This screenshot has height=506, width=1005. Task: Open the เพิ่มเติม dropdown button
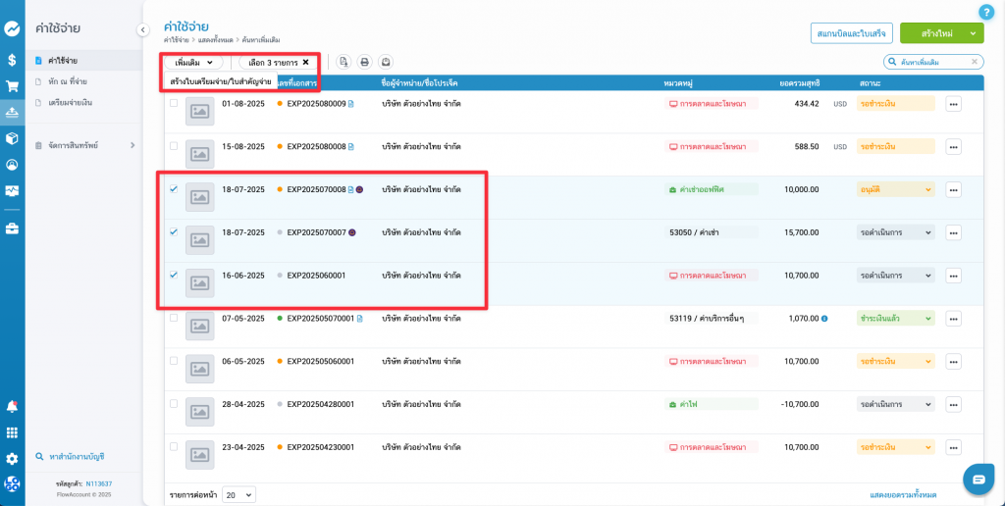pos(193,62)
